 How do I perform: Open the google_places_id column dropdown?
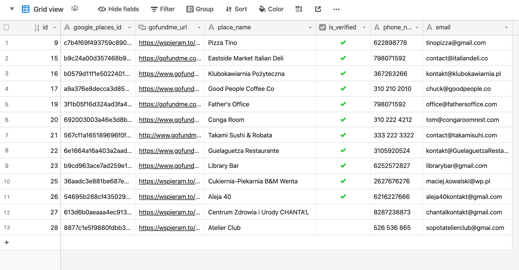pos(130,28)
